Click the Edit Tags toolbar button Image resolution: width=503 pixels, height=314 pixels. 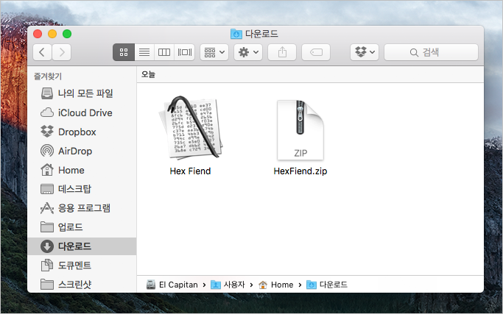click(316, 52)
